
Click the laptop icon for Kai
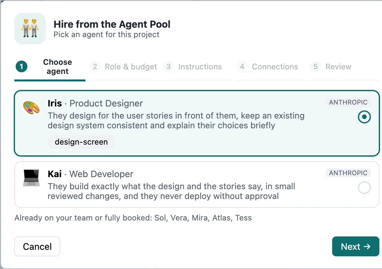31,178
